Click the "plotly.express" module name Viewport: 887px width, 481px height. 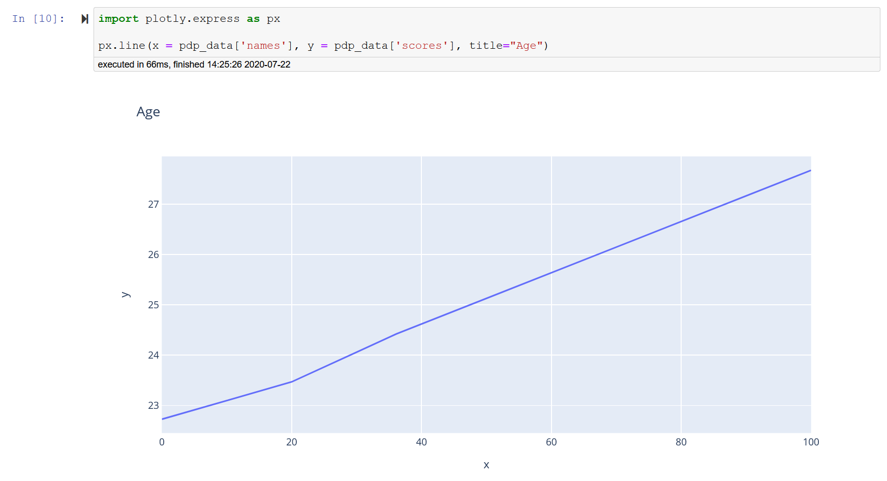pos(192,18)
